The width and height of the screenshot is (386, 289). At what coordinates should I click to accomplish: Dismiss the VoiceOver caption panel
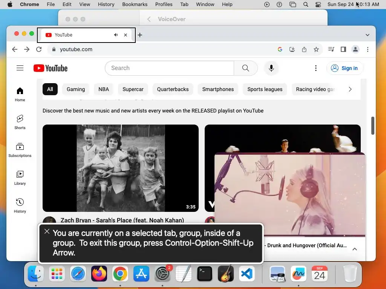point(47,231)
